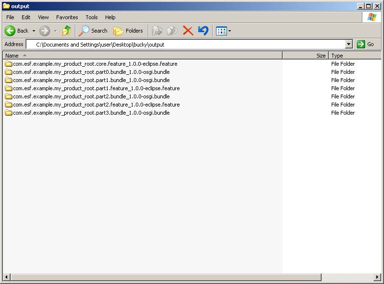The width and height of the screenshot is (384, 284).
Task: Sort by the Size column header
Action: [306, 56]
